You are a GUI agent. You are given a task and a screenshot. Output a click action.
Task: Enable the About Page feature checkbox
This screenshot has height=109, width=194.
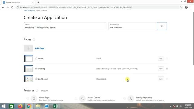(28, 99)
